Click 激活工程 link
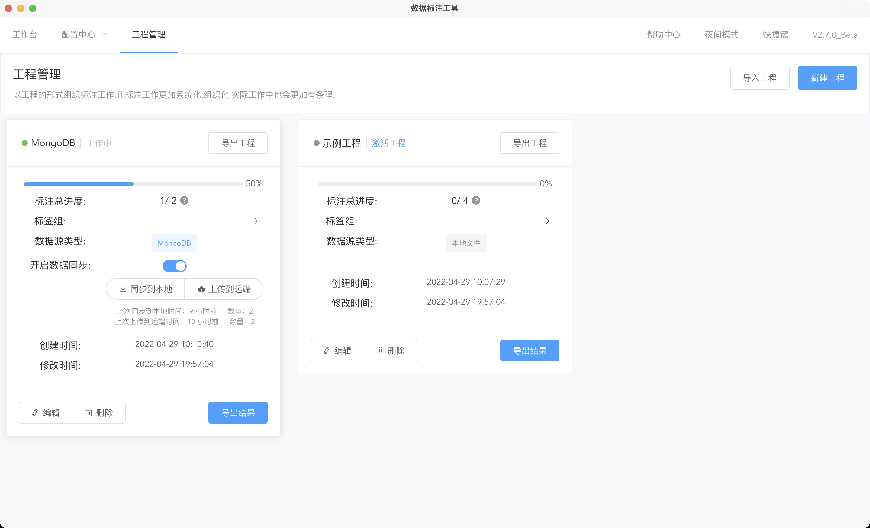This screenshot has width=870, height=528. [389, 143]
